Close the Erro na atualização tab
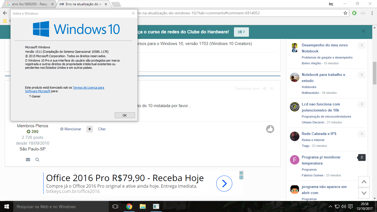 pyautogui.click(x=106, y=4)
